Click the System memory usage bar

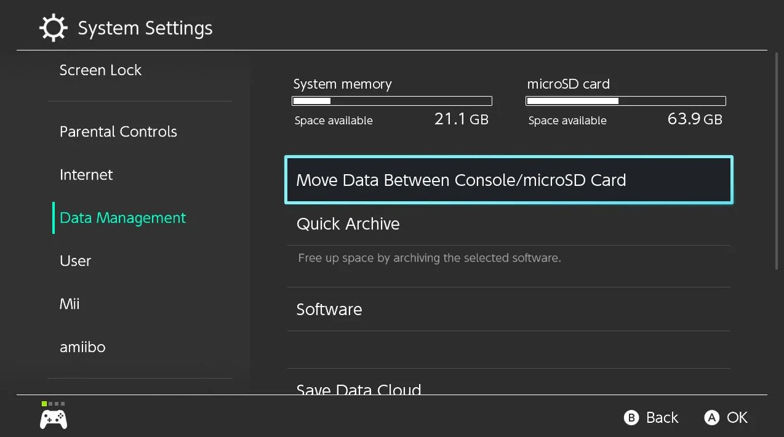(x=392, y=101)
